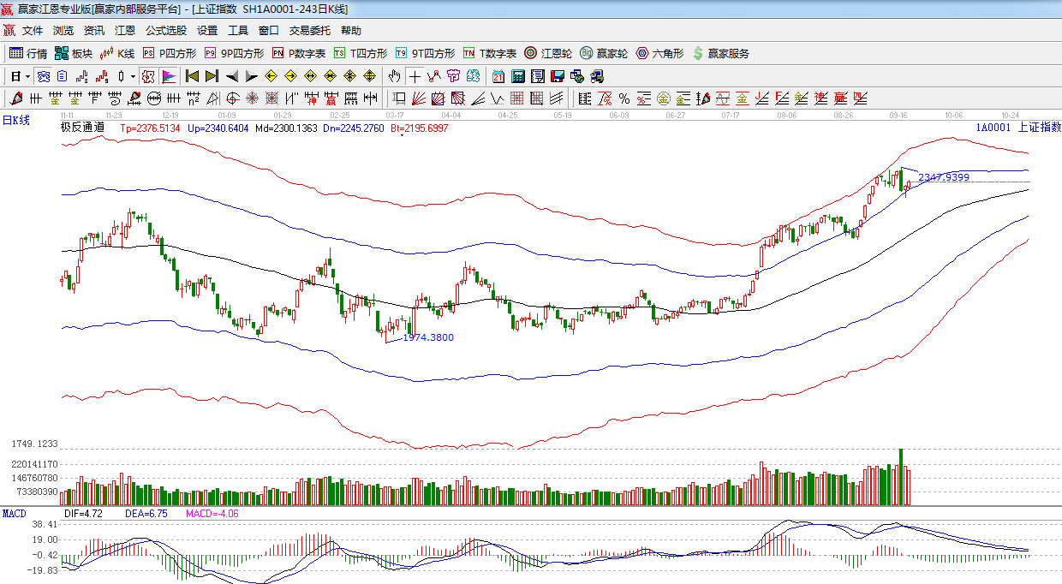The height and width of the screenshot is (584, 1062).
Task: Expand the 日 period dropdown arrow
Action: [27, 76]
